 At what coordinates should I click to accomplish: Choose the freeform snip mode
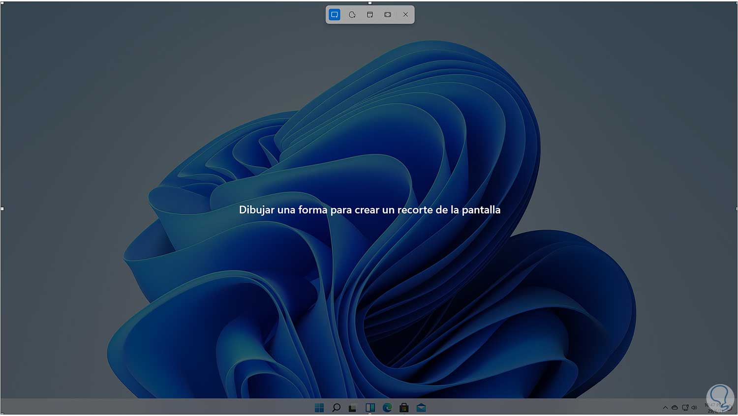pos(352,15)
